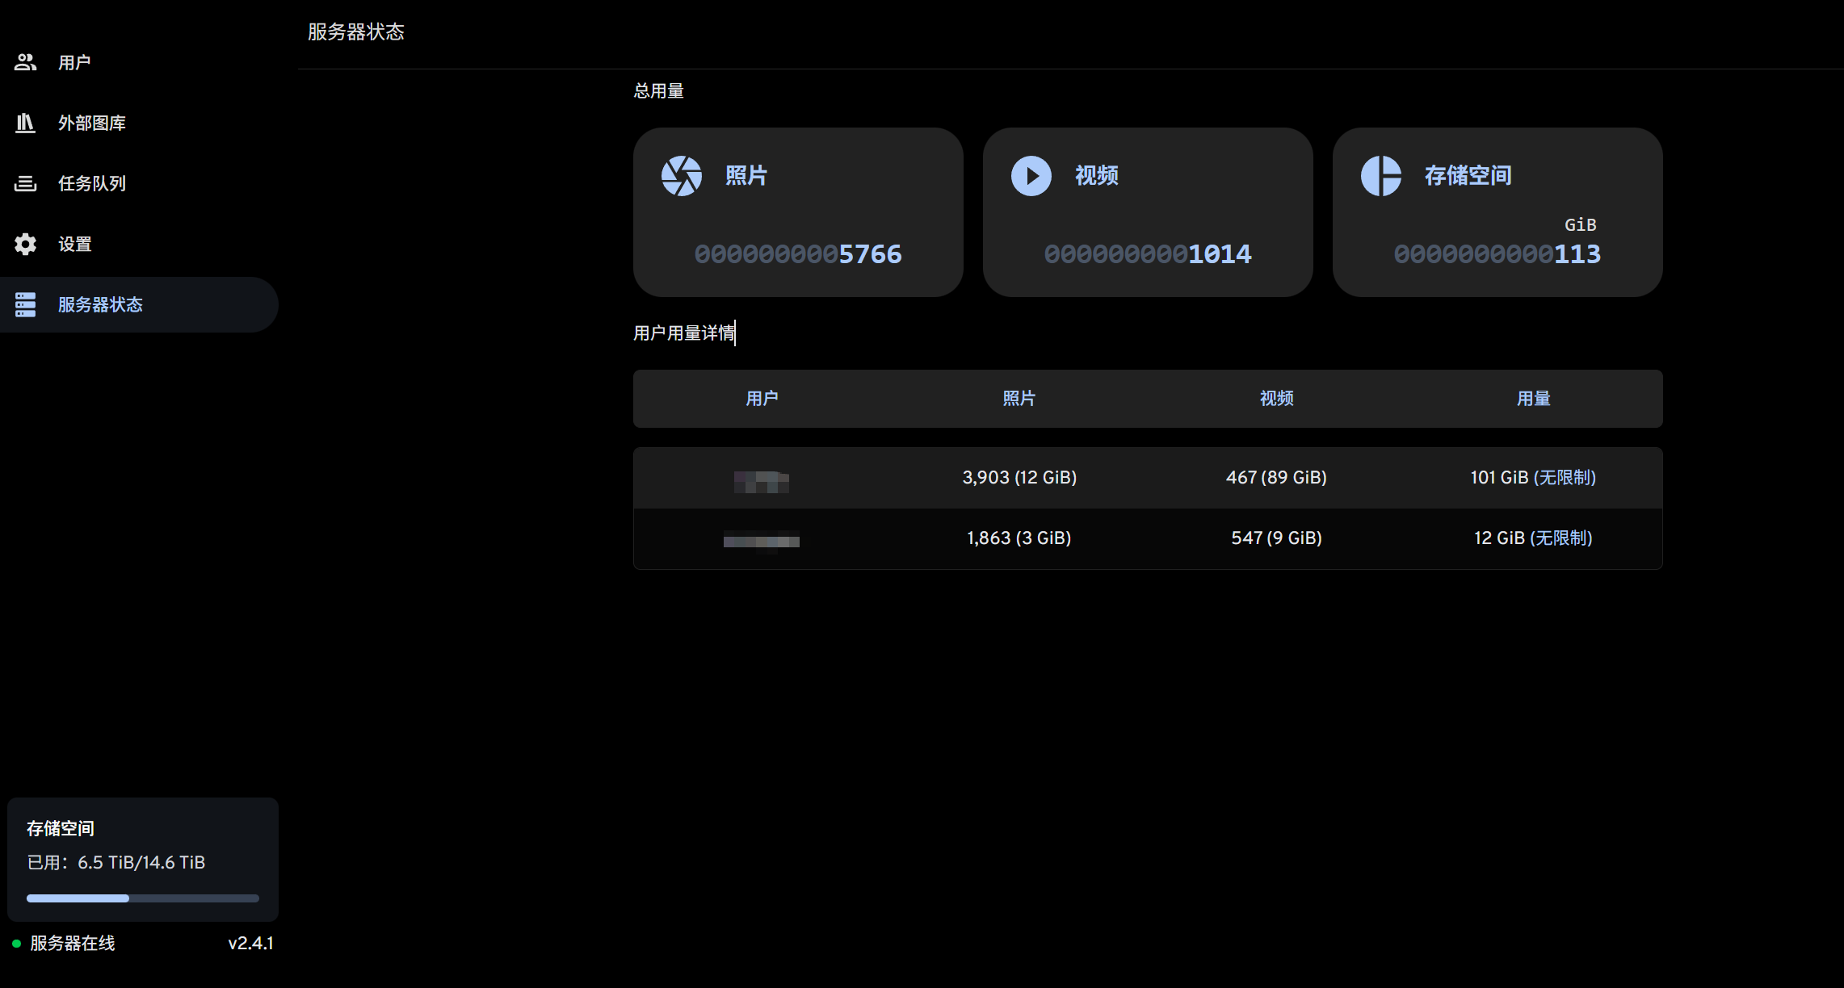This screenshot has width=1844, height=988.
Task: Click the Settings gear icon
Action: (x=26, y=244)
